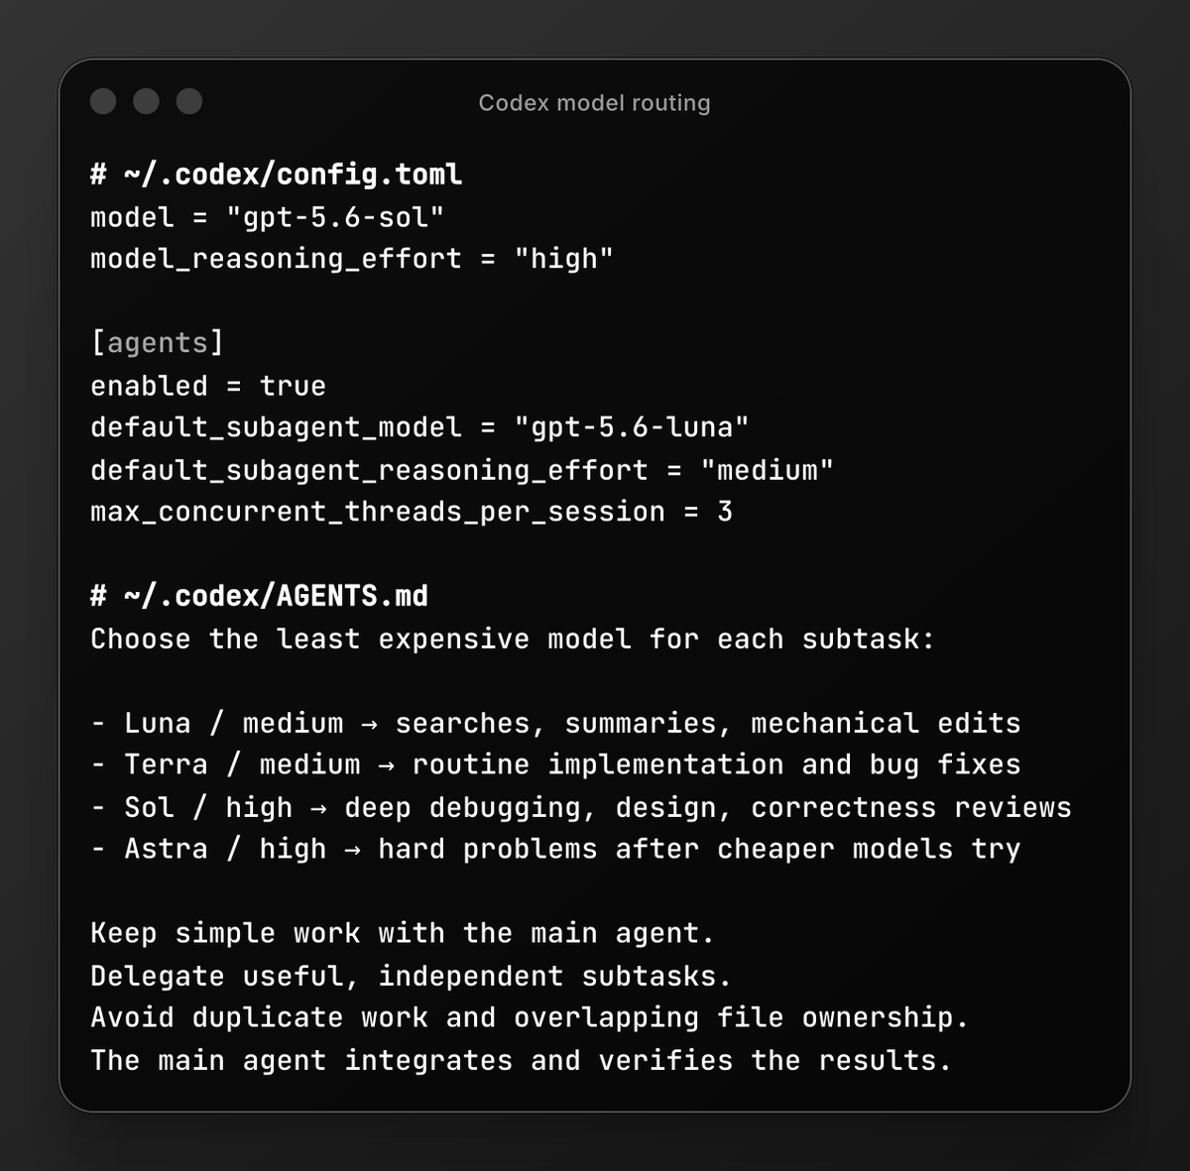Click the Codex model routing title

pyautogui.click(x=594, y=103)
